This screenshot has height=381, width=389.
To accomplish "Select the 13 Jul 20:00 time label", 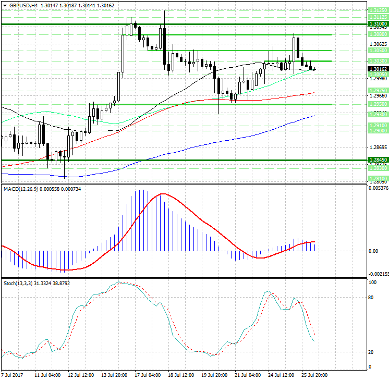I will pyautogui.click(x=114, y=375).
